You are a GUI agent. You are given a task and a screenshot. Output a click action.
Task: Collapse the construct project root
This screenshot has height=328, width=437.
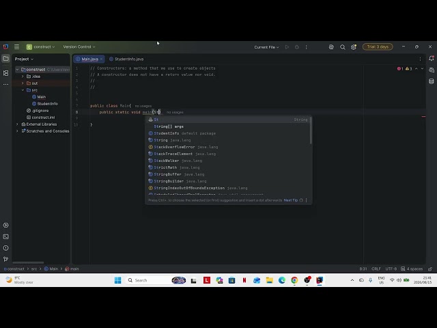click(x=17, y=70)
